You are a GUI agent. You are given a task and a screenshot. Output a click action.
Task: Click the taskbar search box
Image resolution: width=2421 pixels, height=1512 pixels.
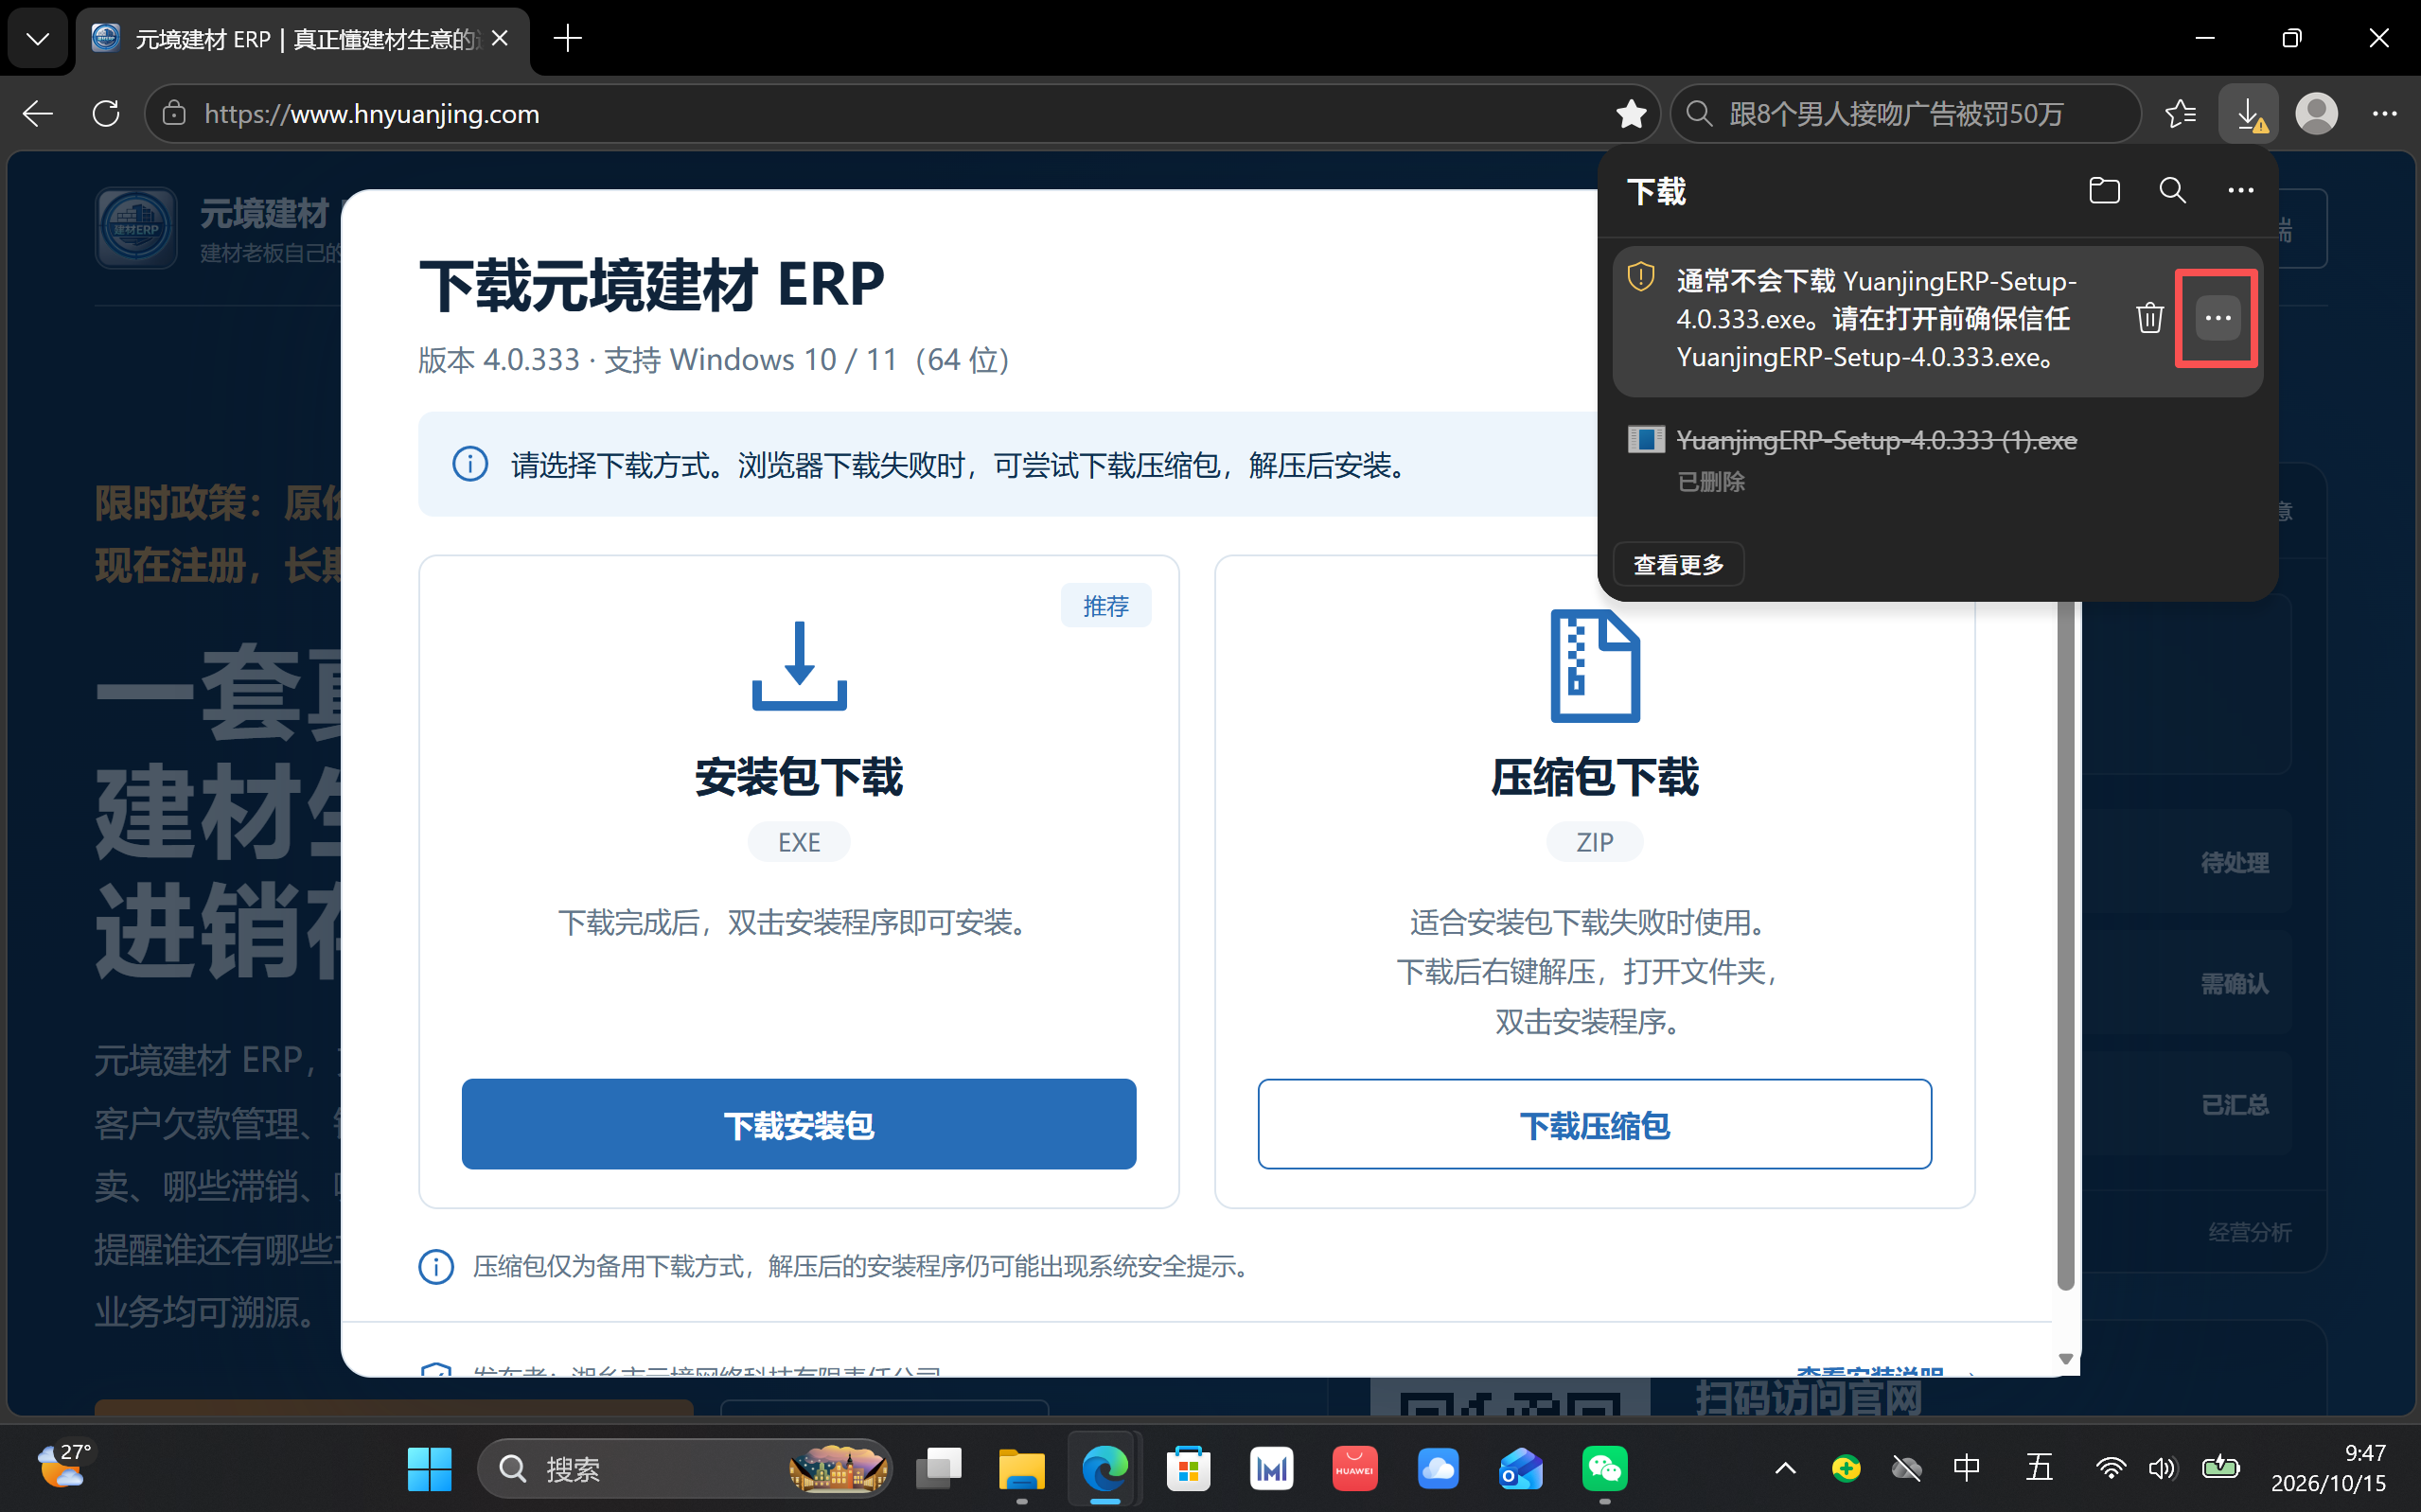684,1469
